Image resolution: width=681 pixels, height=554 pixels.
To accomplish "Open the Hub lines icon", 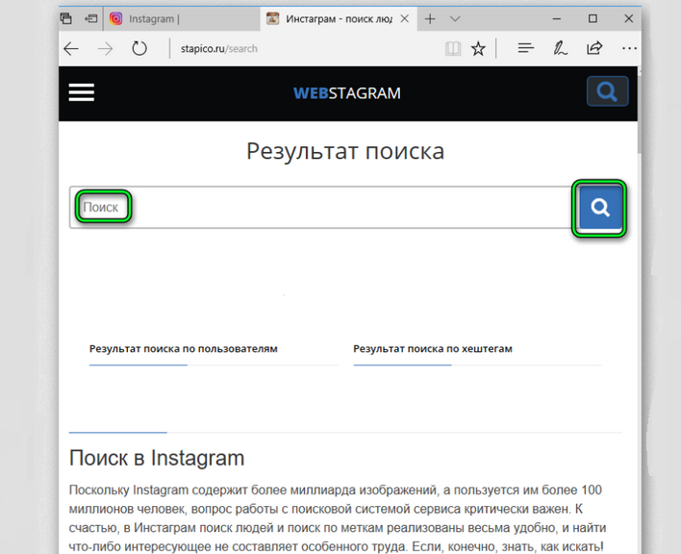I will point(525,49).
